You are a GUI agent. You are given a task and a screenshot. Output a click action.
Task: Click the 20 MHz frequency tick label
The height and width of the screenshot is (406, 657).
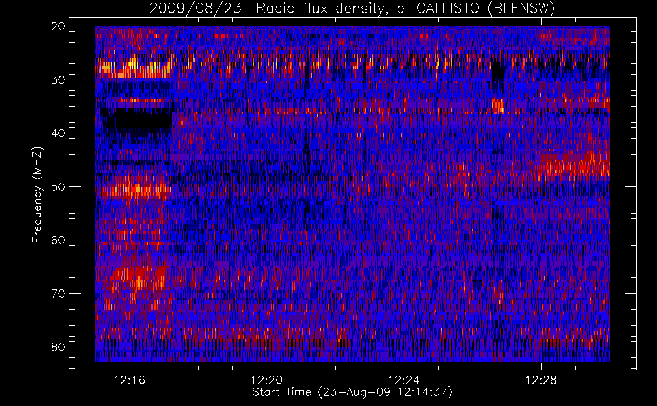(x=58, y=26)
